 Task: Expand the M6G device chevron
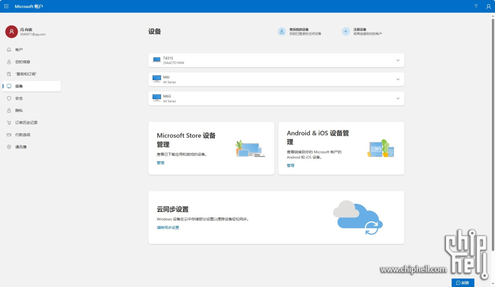(x=398, y=99)
